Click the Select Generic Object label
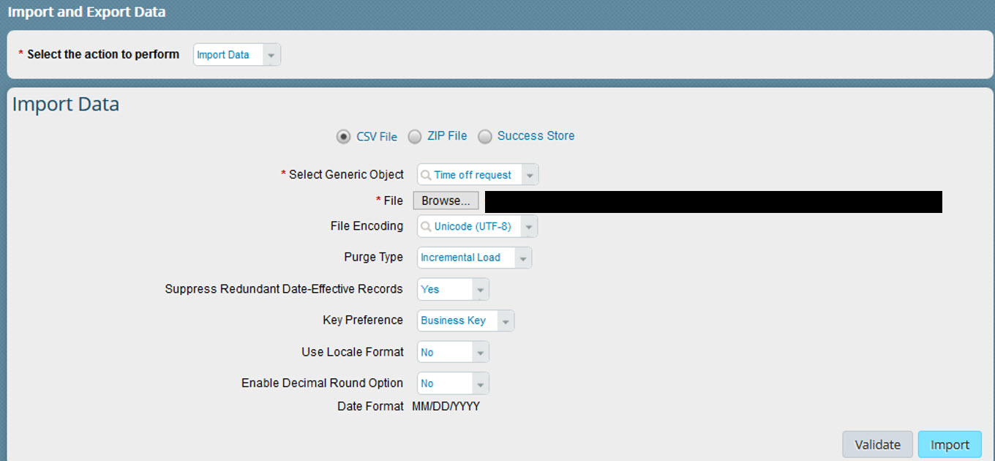Image resolution: width=995 pixels, height=461 pixels. tap(346, 175)
